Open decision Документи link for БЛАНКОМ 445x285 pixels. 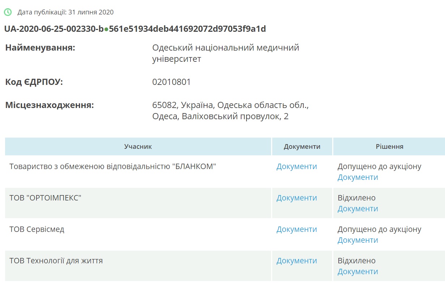(358, 177)
